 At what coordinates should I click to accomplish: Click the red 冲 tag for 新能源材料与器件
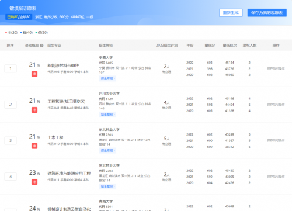(34, 74)
